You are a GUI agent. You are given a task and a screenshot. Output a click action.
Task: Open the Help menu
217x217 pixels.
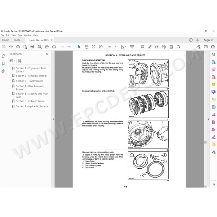(35, 35)
